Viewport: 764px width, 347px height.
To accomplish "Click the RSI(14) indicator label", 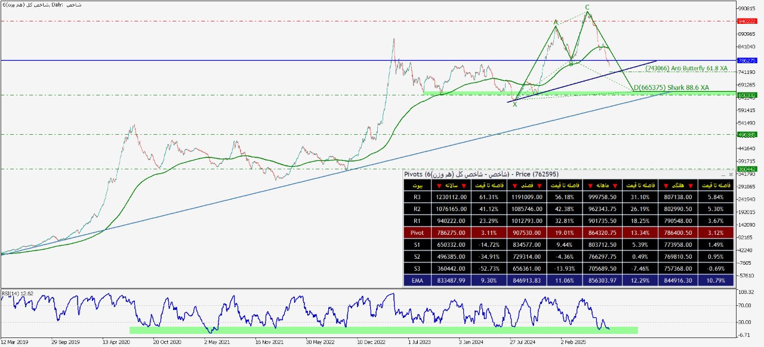I will coord(18,293).
